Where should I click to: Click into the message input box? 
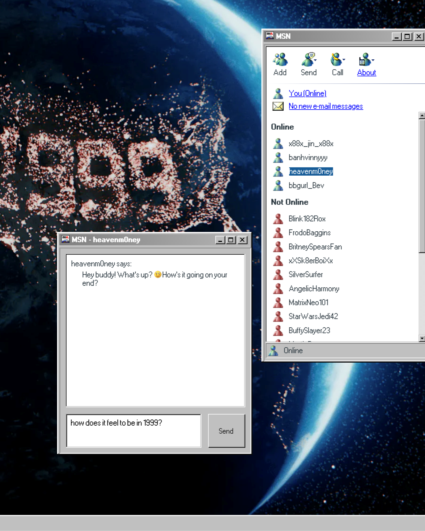click(134, 431)
